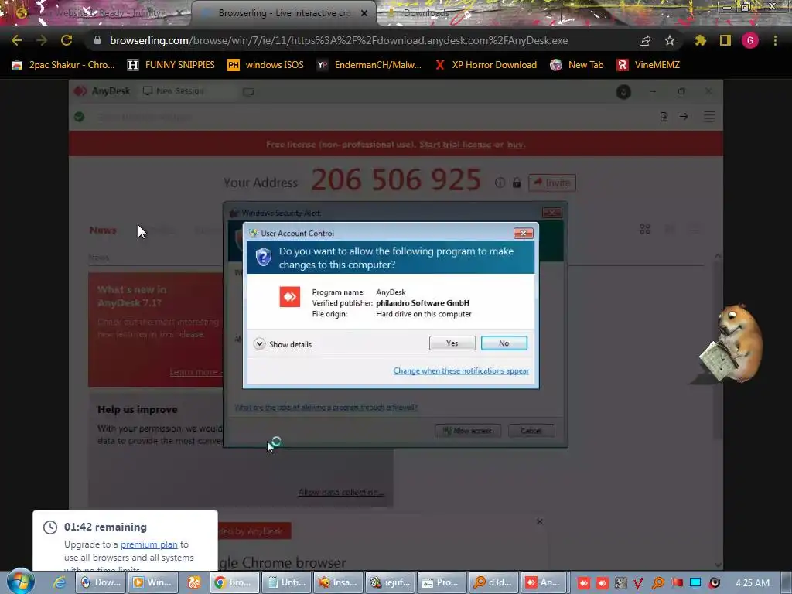Image resolution: width=792 pixels, height=594 pixels.
Task: Open the G profile avatar
Action: click(750, 40)
